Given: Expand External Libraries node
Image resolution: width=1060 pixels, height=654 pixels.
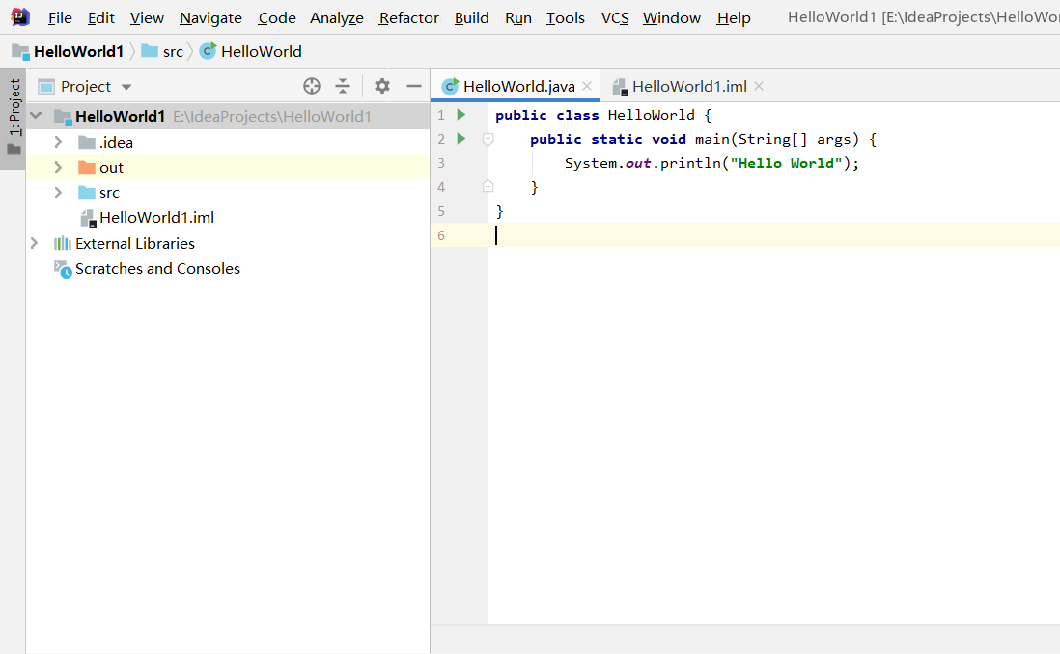Looking at the screenshot, I should [x=34, y=243].
